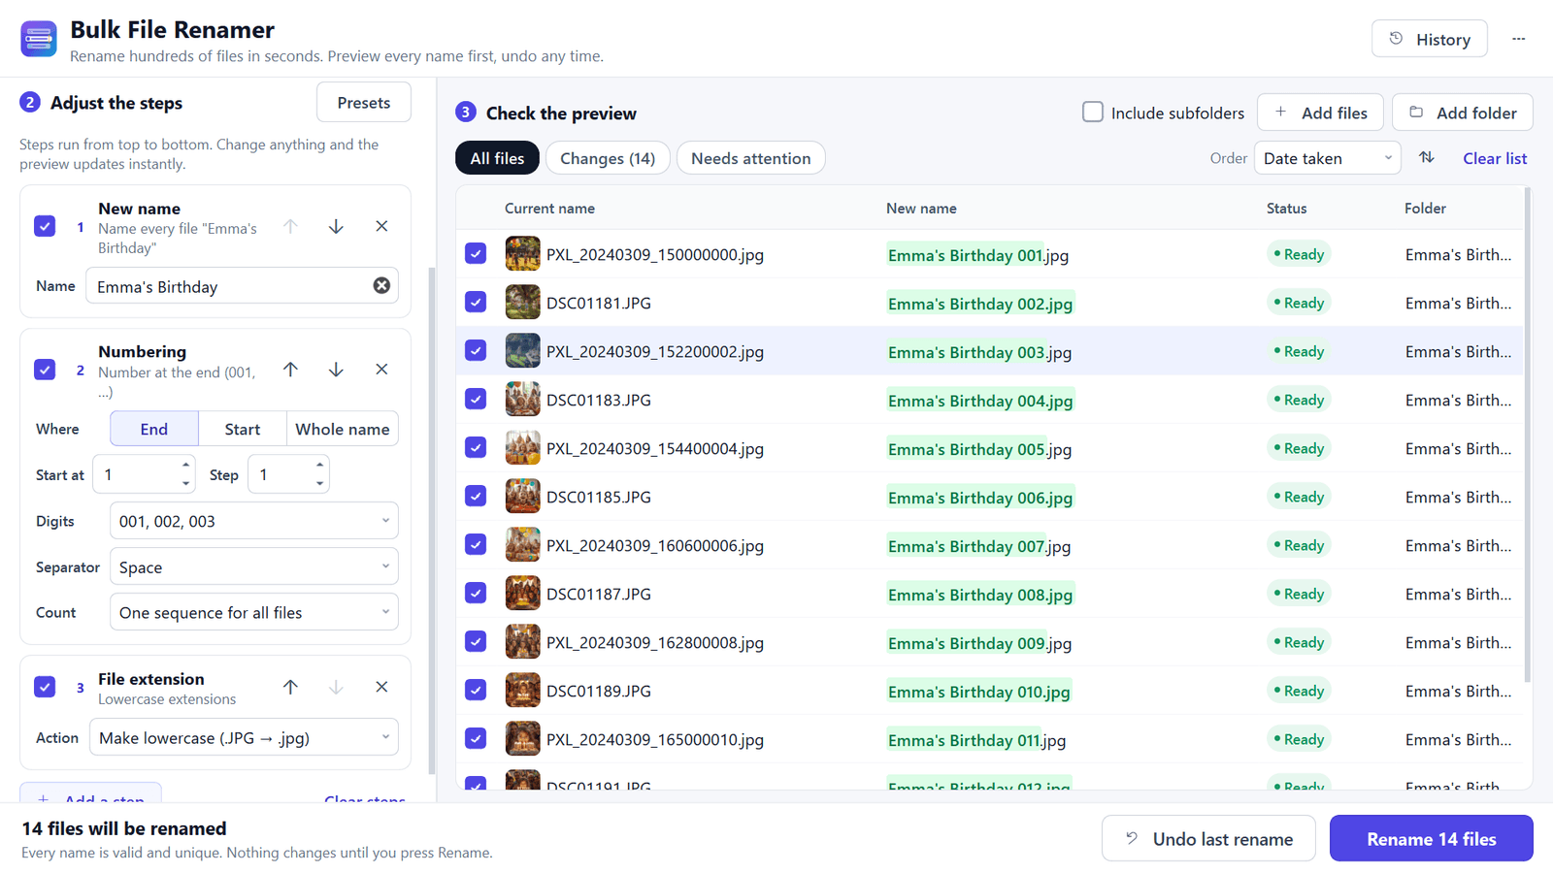Decrease the Step value

(319, 483)
